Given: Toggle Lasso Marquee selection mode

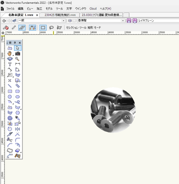Looking at the screenshot, I should [51, 28].
